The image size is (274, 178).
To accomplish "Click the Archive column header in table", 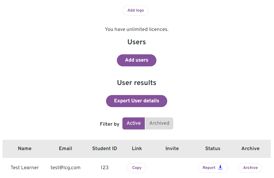I will tap(250, 149).
